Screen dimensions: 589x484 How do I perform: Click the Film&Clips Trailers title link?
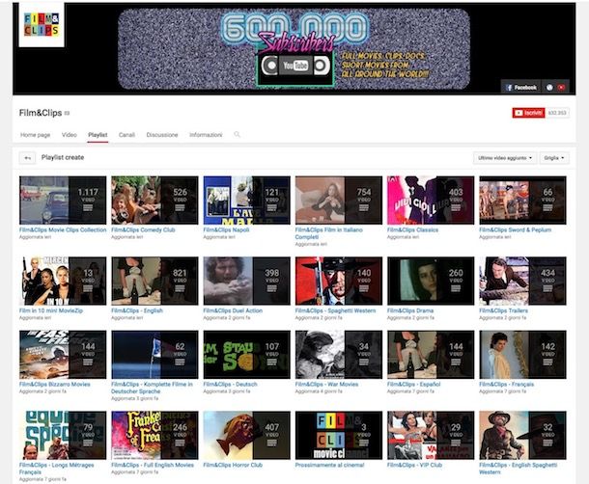click(x=503, y=310)
